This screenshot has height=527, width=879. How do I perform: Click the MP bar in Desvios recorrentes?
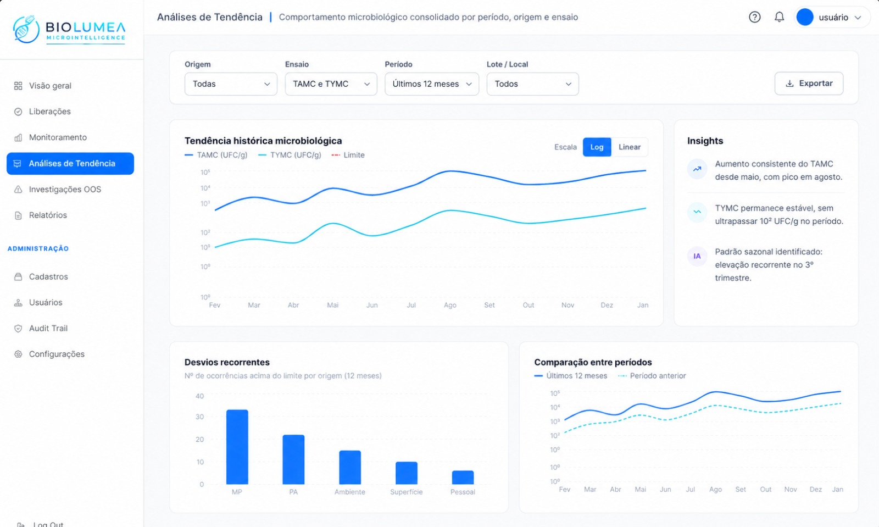click(237, 447)
